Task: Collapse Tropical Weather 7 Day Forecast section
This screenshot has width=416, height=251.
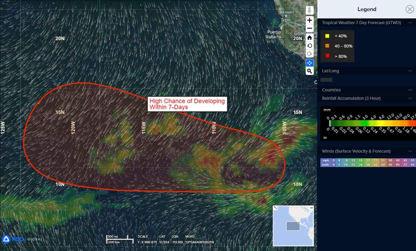Action: (x=410, y=23)
